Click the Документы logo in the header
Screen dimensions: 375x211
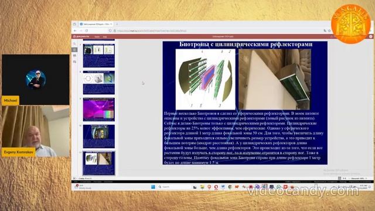tap(81, 36)
